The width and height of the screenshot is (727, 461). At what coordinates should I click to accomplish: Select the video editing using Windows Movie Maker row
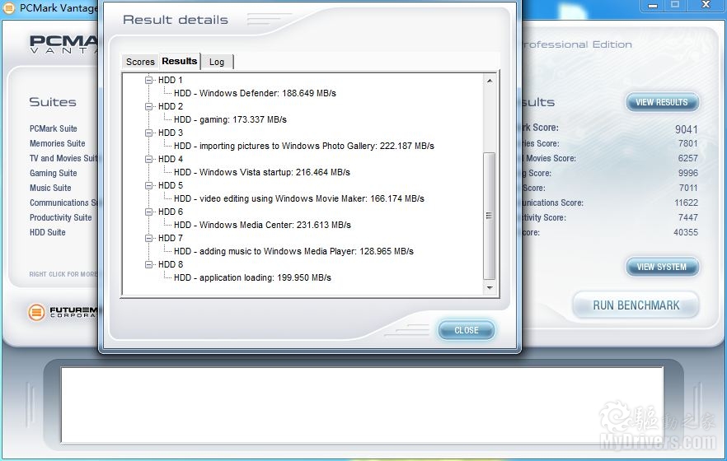coord(299,199)
